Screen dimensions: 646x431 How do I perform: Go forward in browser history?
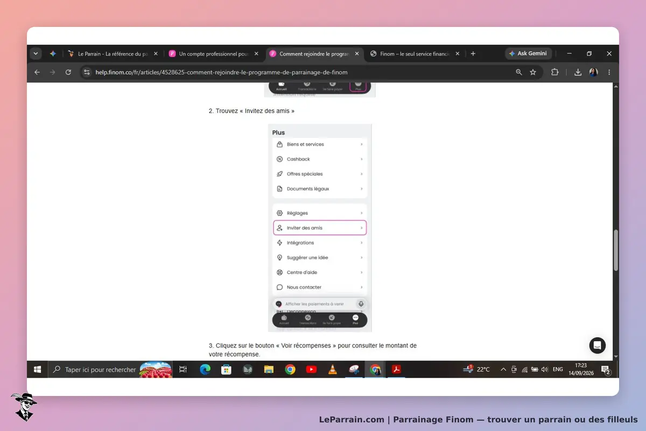coord(53,72)
